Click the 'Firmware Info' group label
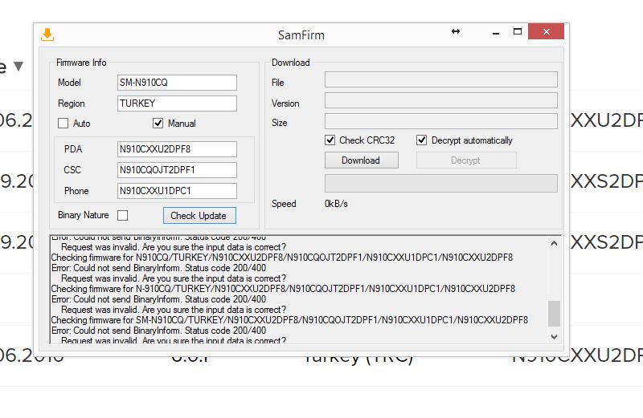 [81, 63]
